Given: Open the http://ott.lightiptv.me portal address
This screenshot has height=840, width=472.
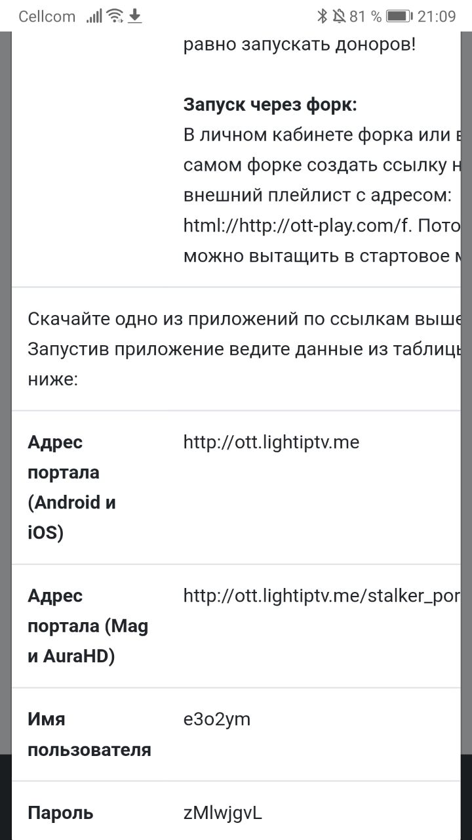Looking at the screenshot, I should pos(271,442).
